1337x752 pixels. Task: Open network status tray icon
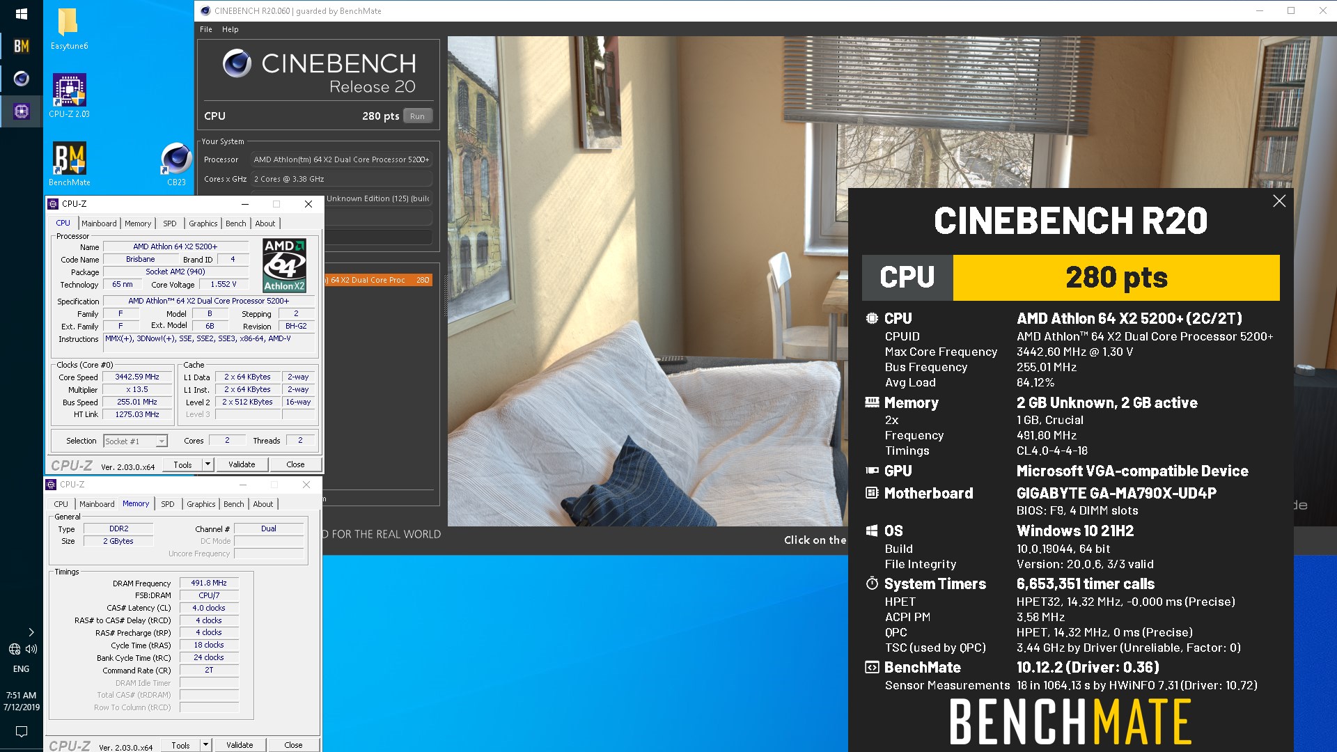click(14, 649)
